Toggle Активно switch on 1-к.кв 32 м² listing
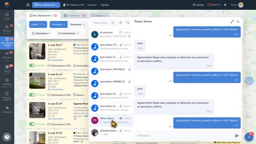256x144 pixels. coord(32,124)
